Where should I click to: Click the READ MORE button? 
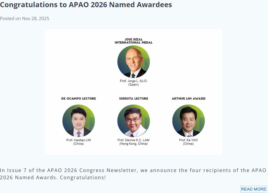tap(253, 189)
